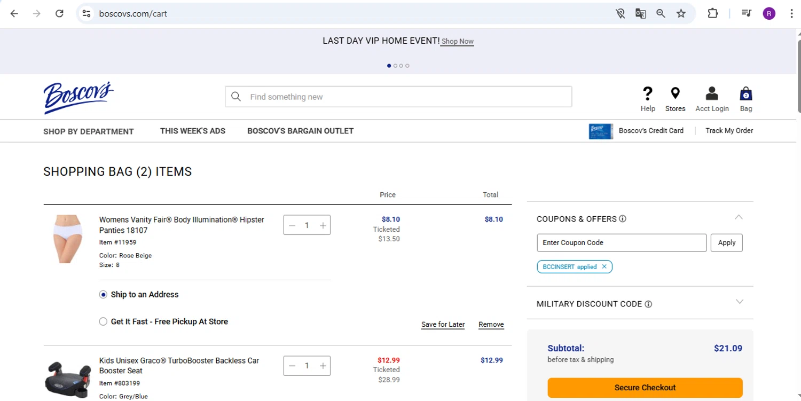
Task: Open Boscov's Bargain Outlet
Action: tap(301, 131)
